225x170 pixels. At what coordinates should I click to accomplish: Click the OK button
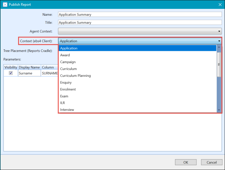[186, 162]
